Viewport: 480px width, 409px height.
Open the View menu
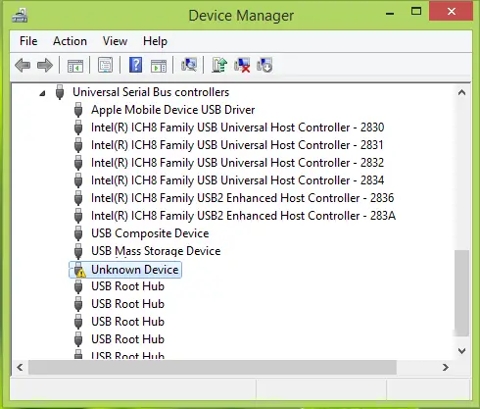click(115, 41)
